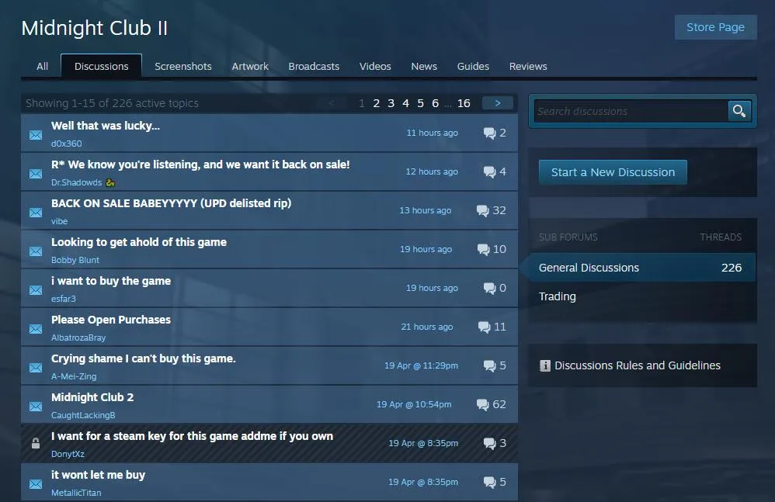Start a New Discussion
Screen dimensions: 775x502
[613, 172]
